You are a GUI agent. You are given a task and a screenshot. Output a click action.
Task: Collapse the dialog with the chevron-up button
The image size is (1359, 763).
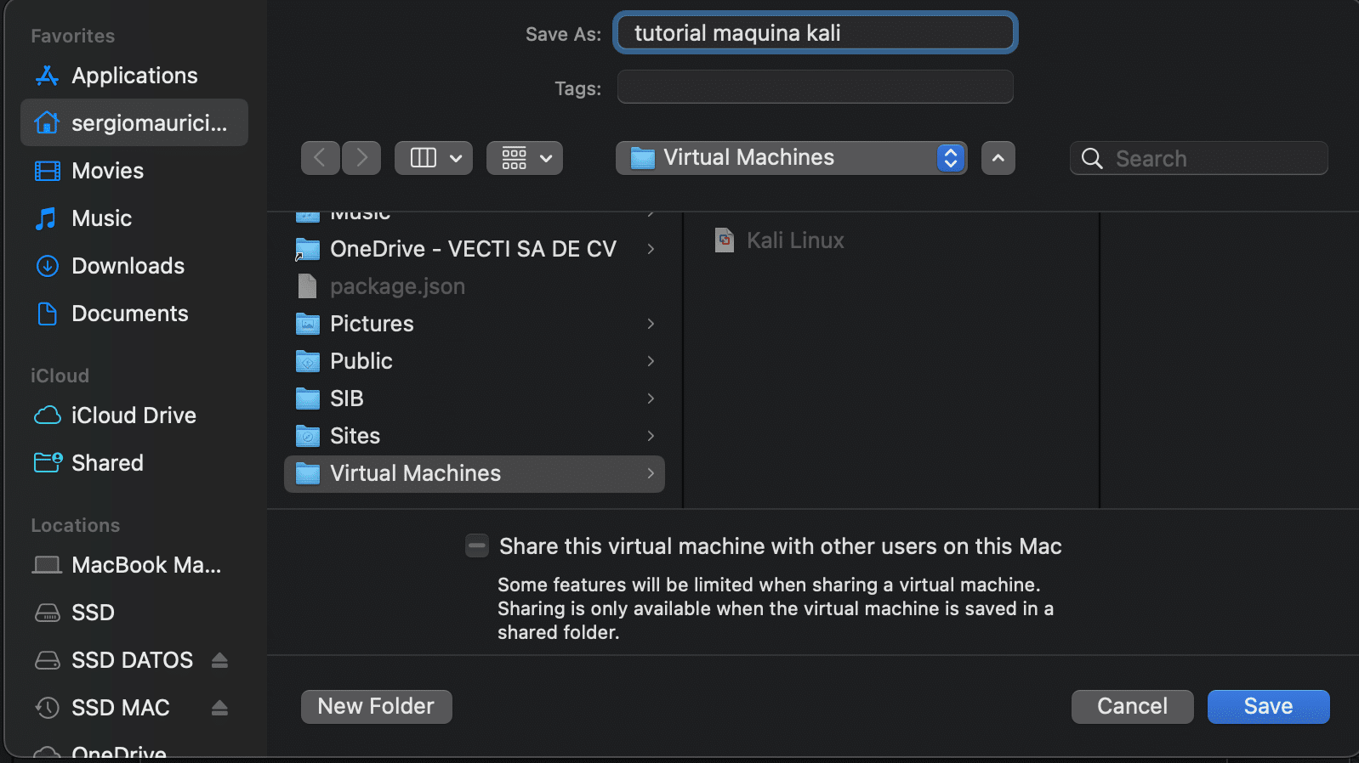pos(998,158)
